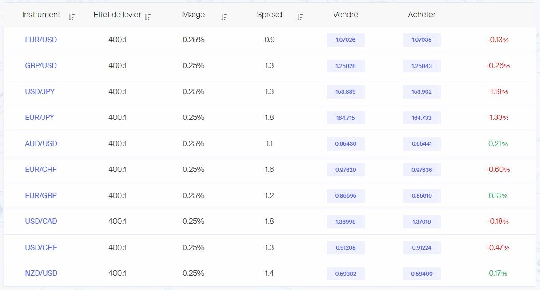Viewport: 540px width, 290px height.
Task: Open the EUR/USD instrument link
Action: pos(41,40)
